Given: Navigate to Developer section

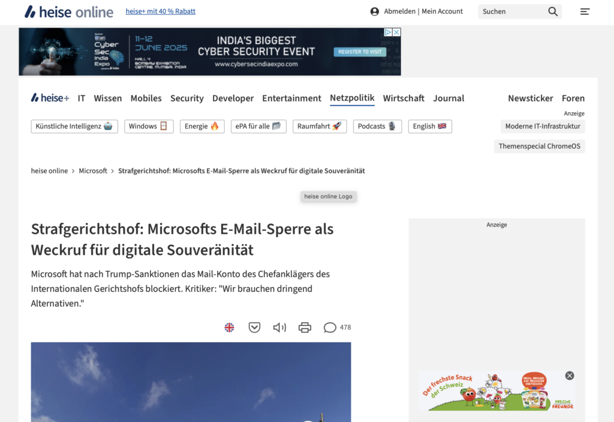Looking at the screenshot, I should pyautogui.click(x=233, y=98).
